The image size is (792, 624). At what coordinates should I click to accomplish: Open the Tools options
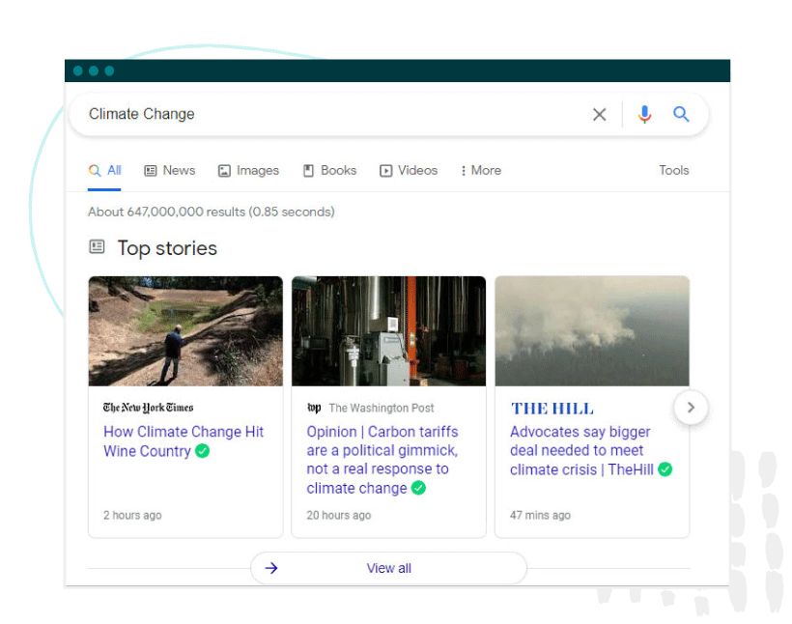(674, 170)
